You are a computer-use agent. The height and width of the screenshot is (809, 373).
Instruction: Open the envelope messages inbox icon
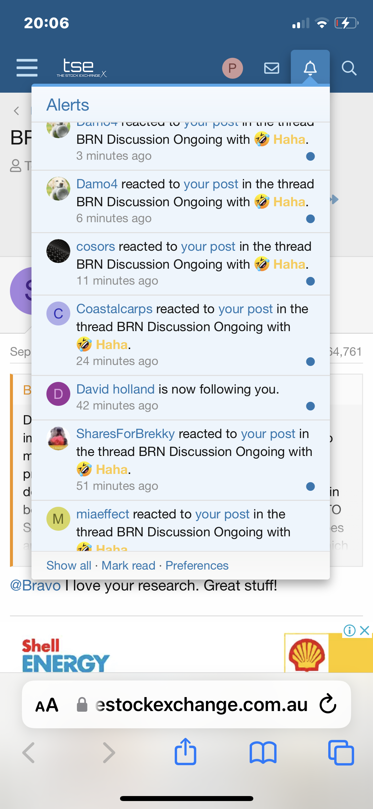(272, 68)
